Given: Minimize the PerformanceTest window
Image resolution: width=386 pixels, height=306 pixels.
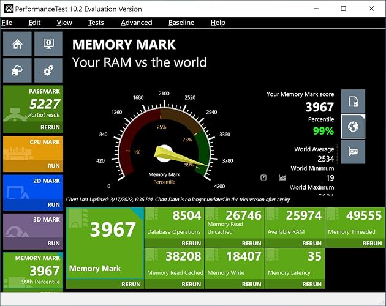Looking at the screenshot, I should click(316, 9).
